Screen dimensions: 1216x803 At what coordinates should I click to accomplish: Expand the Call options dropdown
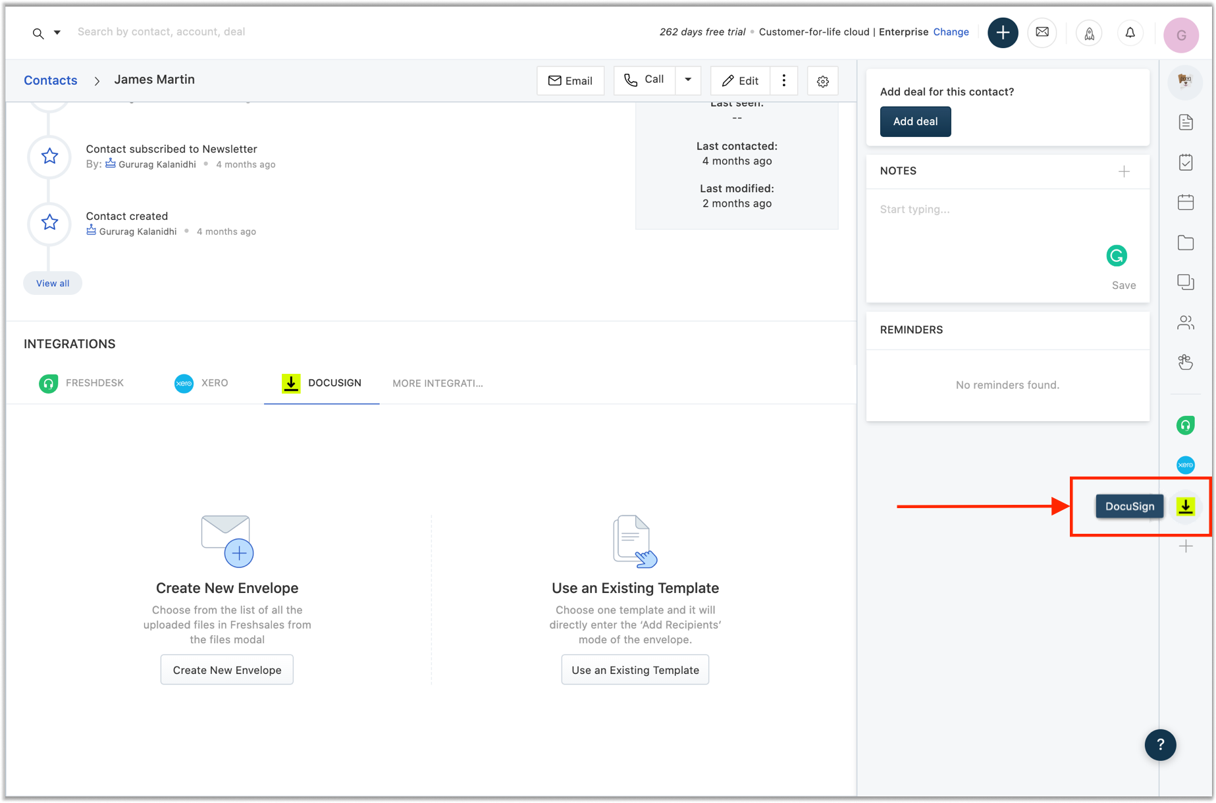pos(688,80)
